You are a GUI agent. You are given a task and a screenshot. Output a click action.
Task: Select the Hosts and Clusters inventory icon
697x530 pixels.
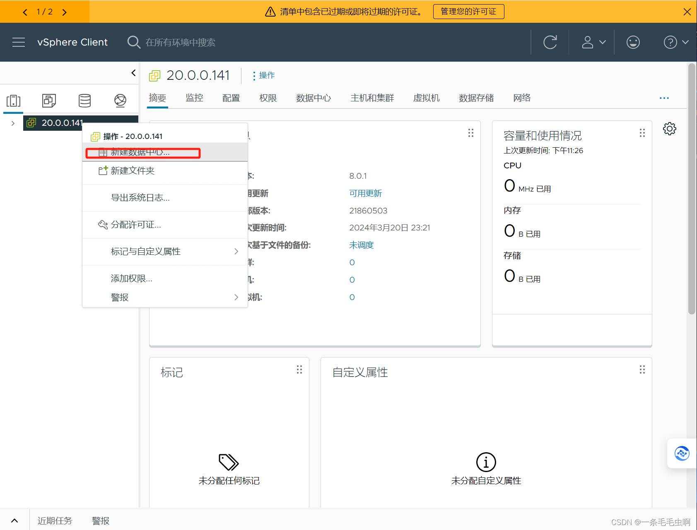click(13, 101)
